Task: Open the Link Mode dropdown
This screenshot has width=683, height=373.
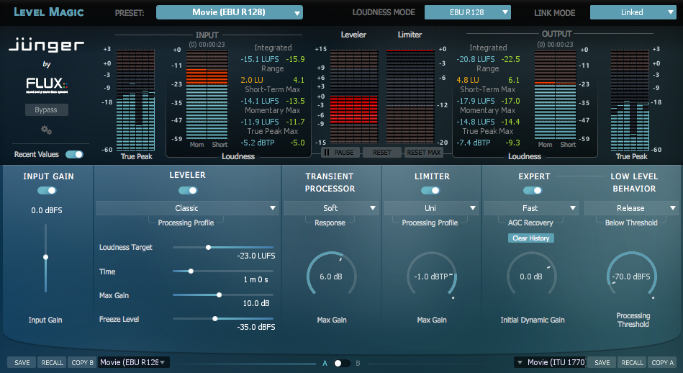Action: (631, 12)
